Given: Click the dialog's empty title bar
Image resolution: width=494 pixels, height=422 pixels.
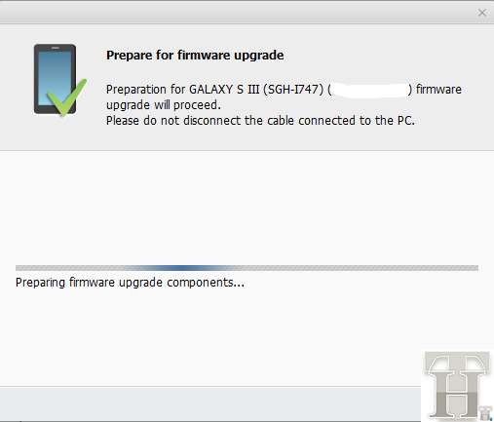Looking at the screenshot, I should pyautogui.click(x=237, y=13).
